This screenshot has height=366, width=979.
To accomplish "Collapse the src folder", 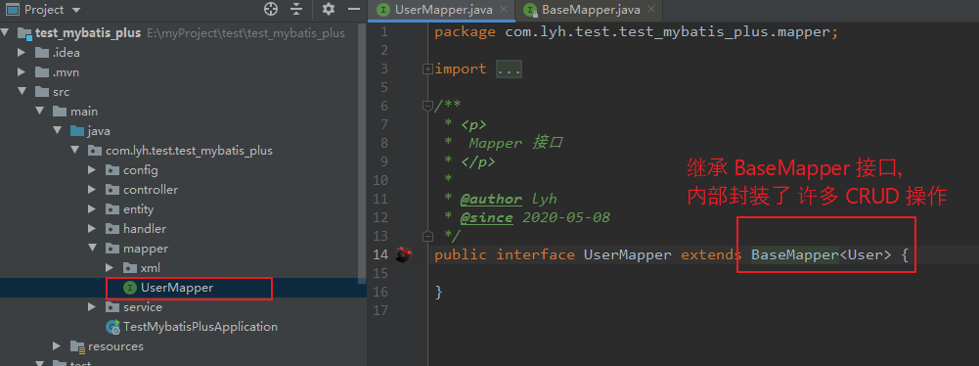I will [x=22, y=92].
